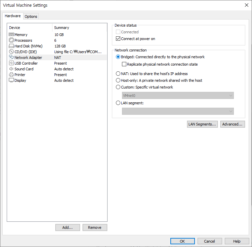The height and width of the screenshot is (247, 252).
Task: Select the Memory device icon
Action: pyautogui.click(x=11, y=34)
